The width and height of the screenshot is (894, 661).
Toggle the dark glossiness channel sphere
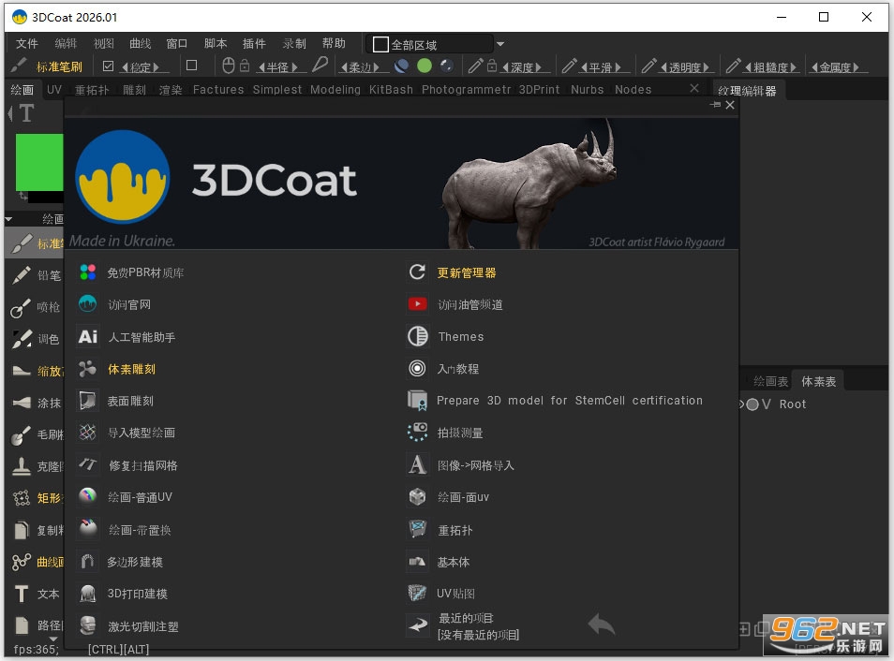(x=446, y=66)
